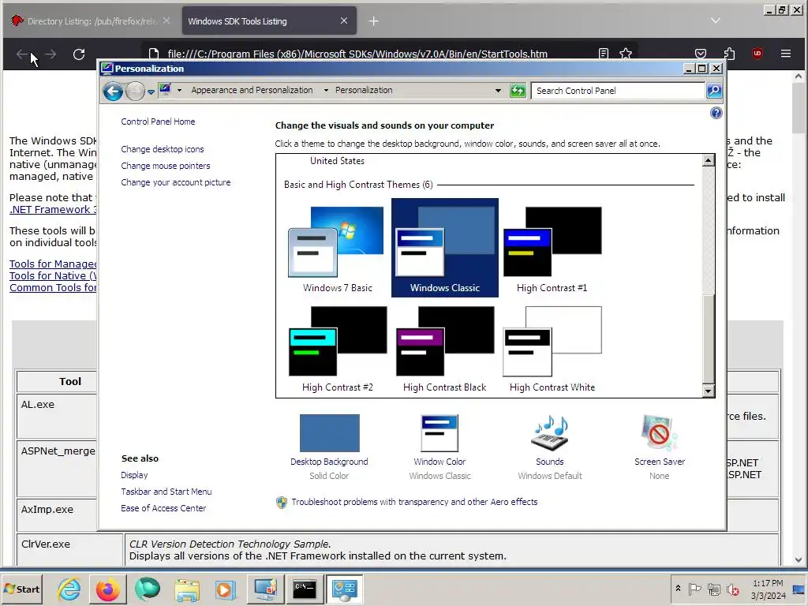The height and width of the screenshot is (606, 808).
Task: Click the Personalization breadcrumb item
Action: tap(364, 90)
